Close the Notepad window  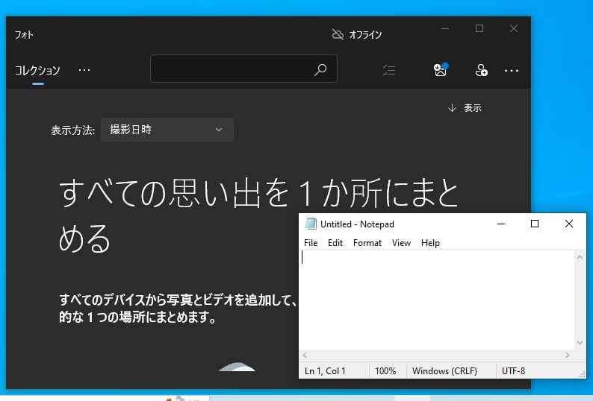click(x=569, y=224)
